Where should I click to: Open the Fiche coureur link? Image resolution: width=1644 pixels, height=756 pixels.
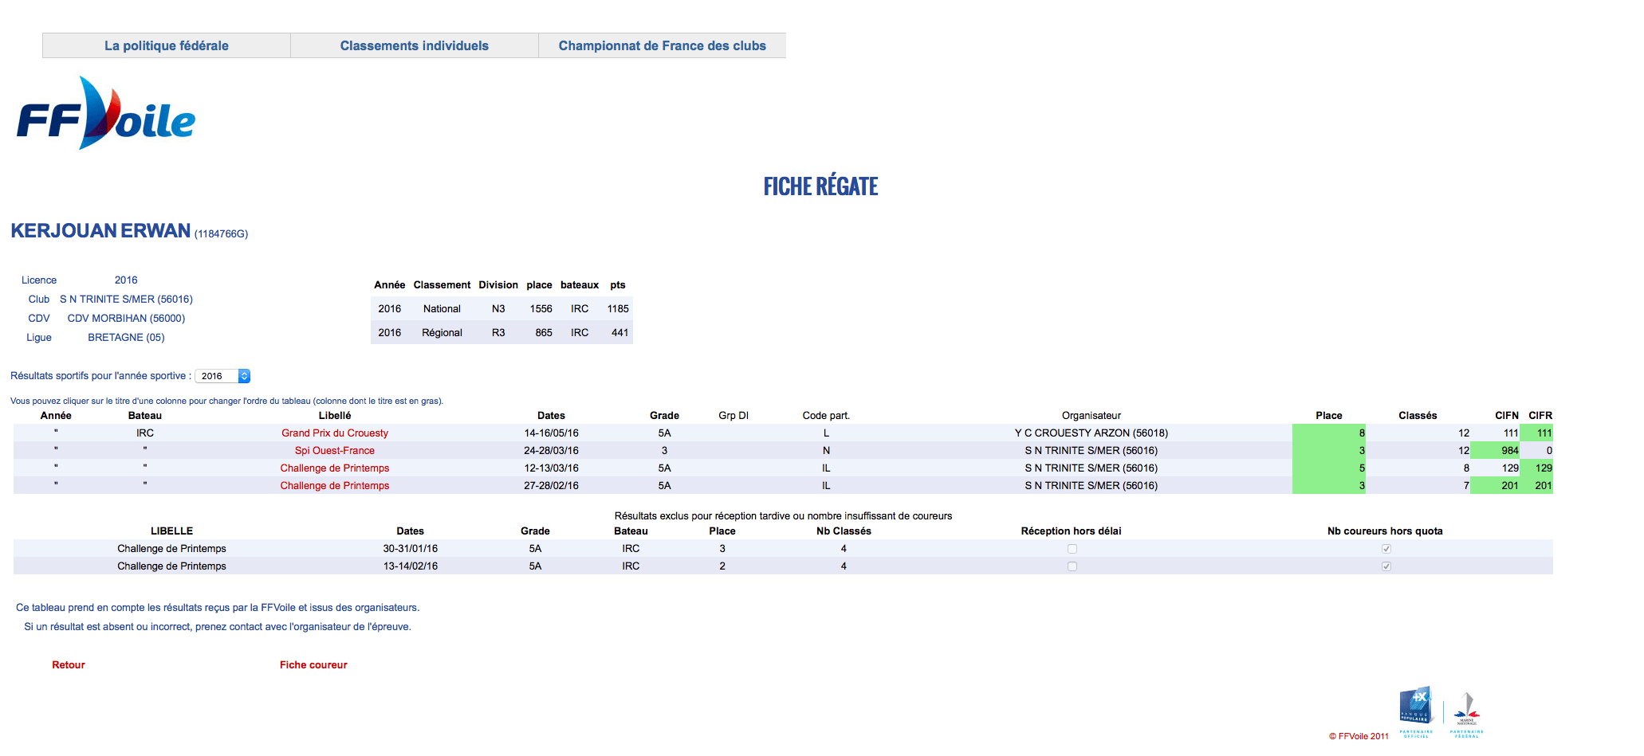click(313, 665)
